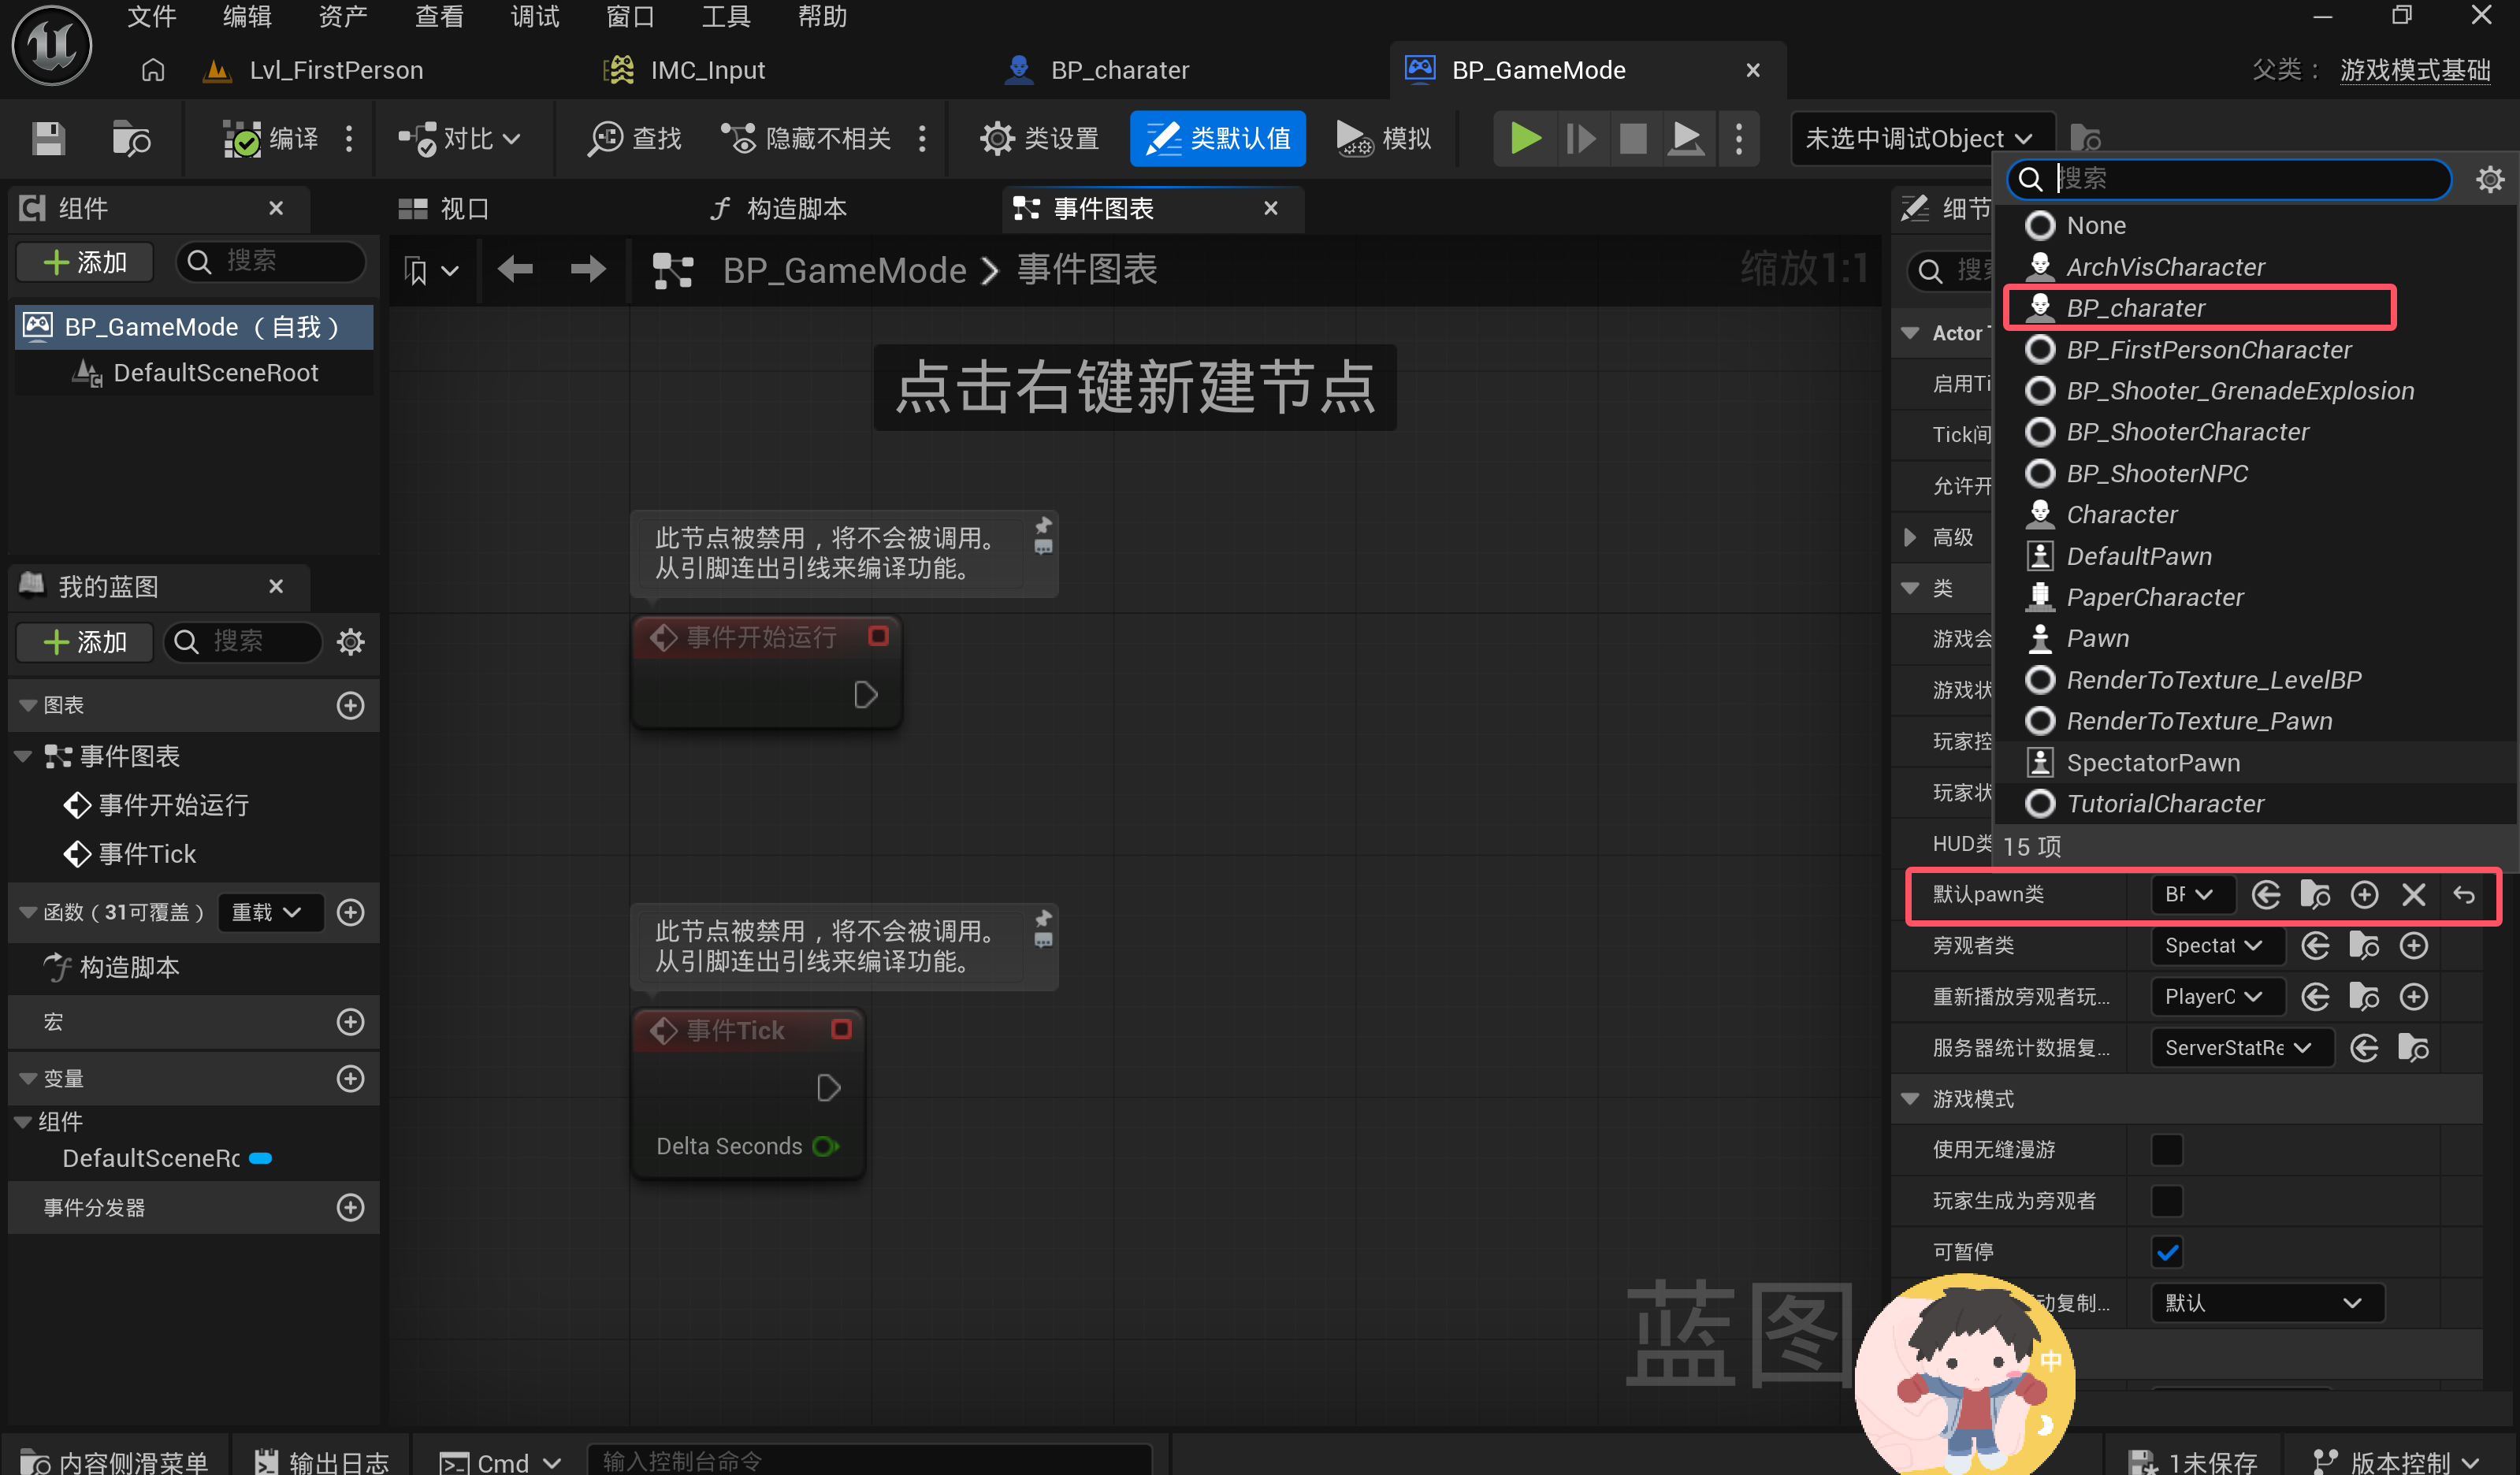Viewport: 2520px width, 1475px height.
Task: Reset the default pawn class to default arrow
Action: pyautogui.click(x=2464, y=894)
